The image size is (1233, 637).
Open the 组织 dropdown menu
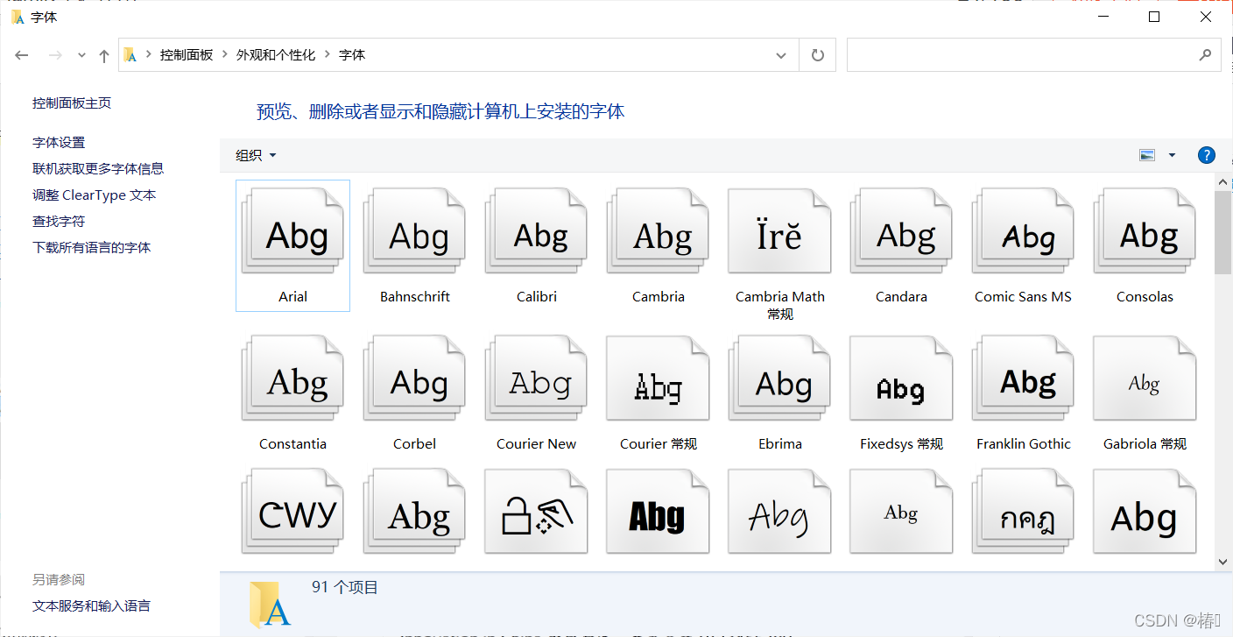tap(256, 155)
